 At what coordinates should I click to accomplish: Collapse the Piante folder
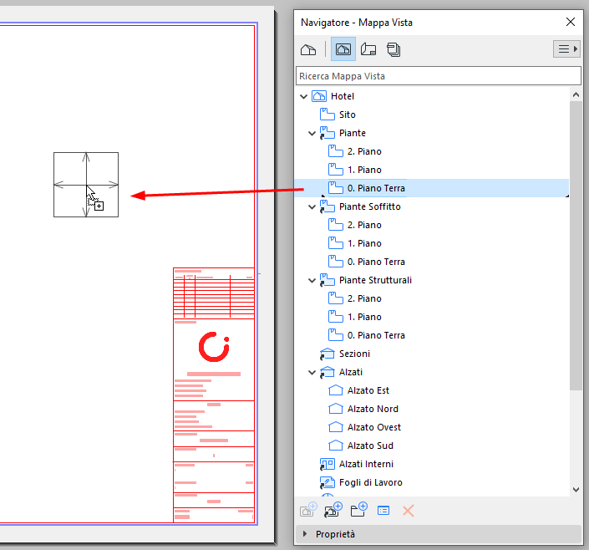point(312,134)
